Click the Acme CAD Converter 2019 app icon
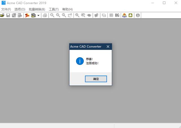Image resolution: width=181 pixels, height=128 pixels. tap(3, 3)
